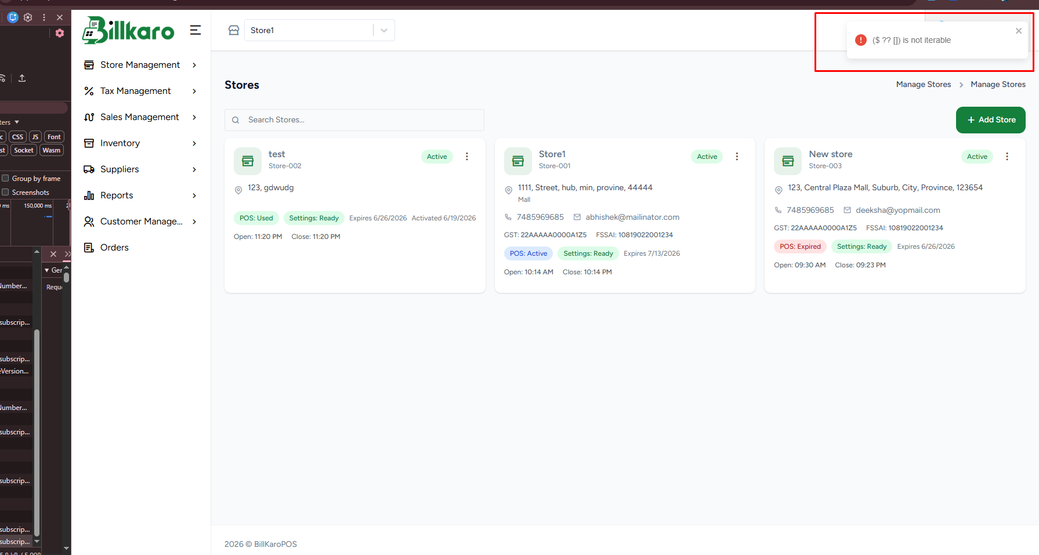Open the Suppliers menu
The width and height of the screenshot is (1039, 555).
tap(140, 169)
